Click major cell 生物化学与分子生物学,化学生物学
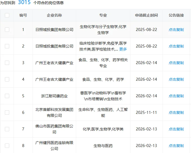Viewport: 191px width, 153px height. (x=103, y=30)
